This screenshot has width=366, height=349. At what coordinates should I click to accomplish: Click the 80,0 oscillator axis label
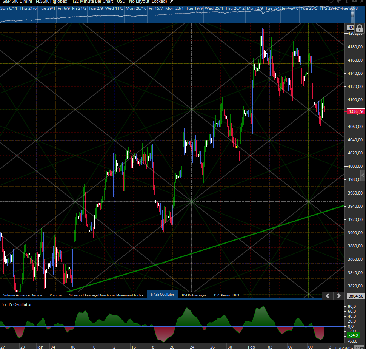point(352,306)
